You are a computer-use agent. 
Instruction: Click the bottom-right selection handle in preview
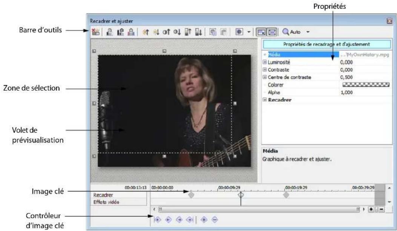[x=235, y=157]
